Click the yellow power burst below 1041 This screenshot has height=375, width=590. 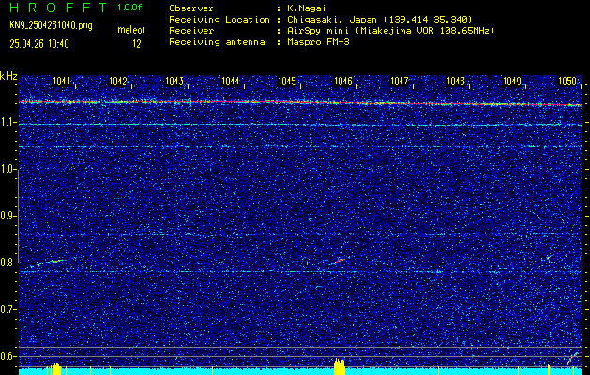[x=55, y=368]
